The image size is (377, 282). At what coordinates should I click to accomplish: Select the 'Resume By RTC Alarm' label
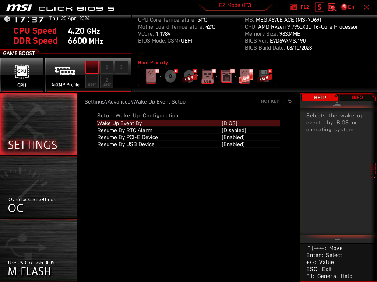click(125, 130)
